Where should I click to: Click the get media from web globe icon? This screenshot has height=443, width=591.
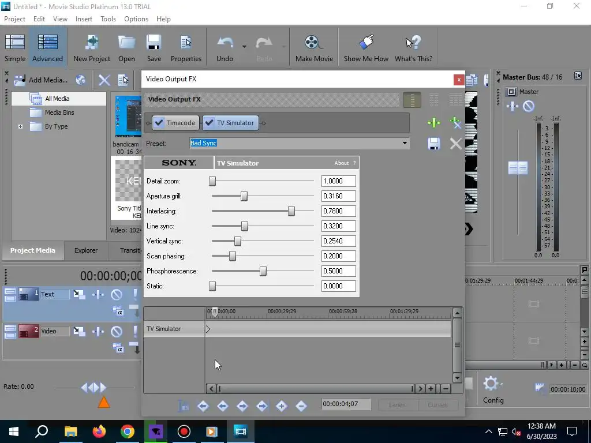coord(81,80)
